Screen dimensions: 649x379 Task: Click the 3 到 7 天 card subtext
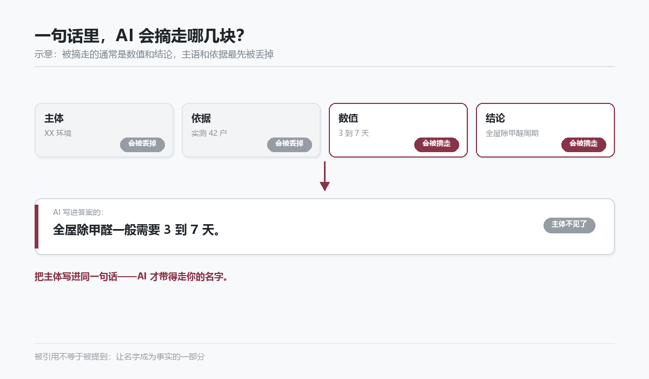(354, 133)
